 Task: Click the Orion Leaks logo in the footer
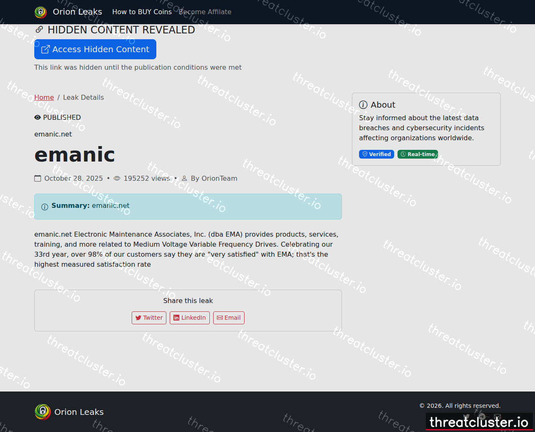42,412
